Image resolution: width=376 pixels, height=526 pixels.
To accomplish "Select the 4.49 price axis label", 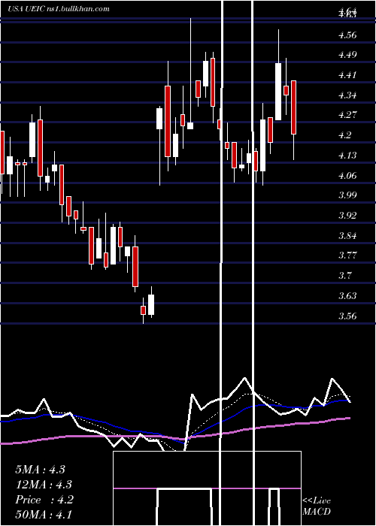I will click(x=347, y=54).
